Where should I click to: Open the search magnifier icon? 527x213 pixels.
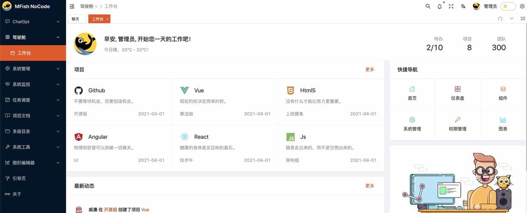click(428, 6)
